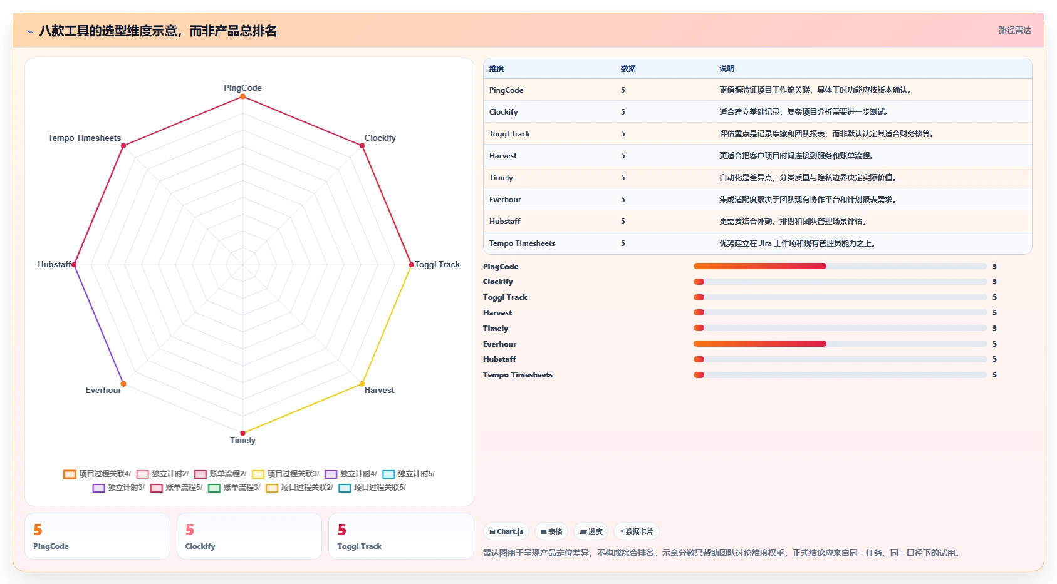Screen dimensions: 1057x584
Task: Click the small icon before the page title
Action: point(29,31)
